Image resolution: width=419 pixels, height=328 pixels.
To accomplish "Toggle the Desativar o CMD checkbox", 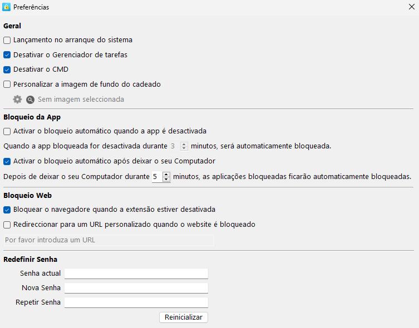I will [7, 70].
